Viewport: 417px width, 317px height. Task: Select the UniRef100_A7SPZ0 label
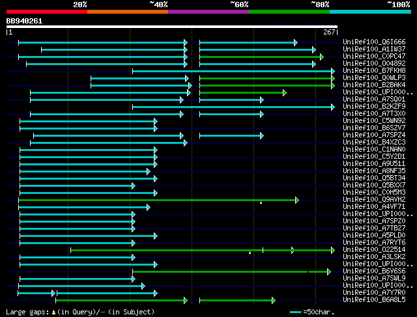coord(374,221)
